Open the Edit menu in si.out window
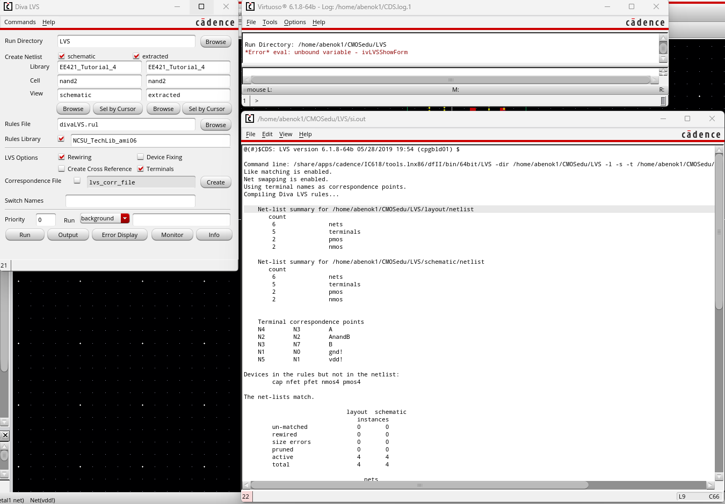This screenshot has width=725, height=504. [267, 134]
